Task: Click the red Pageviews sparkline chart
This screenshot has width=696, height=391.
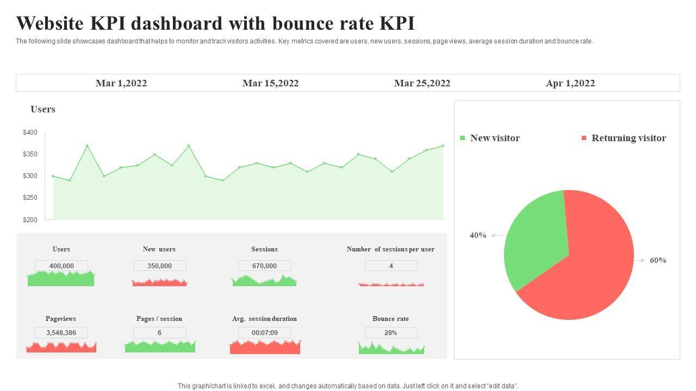Action: 61,348
